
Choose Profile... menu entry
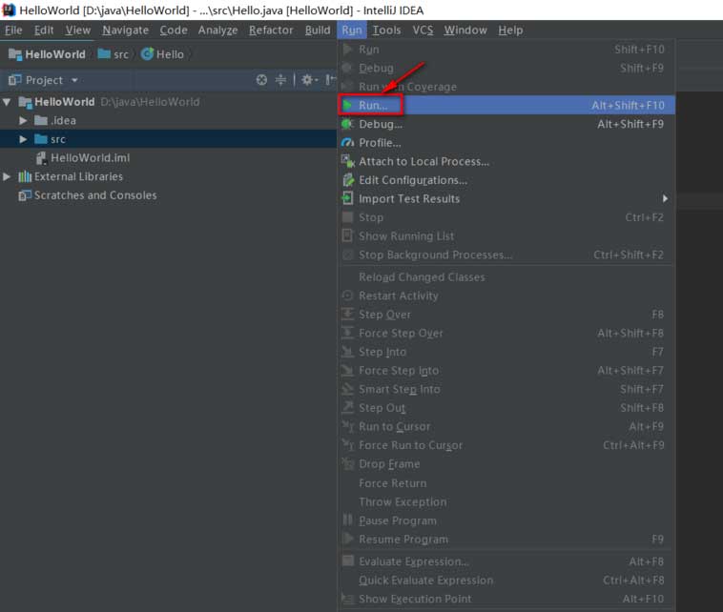[506, 143]
